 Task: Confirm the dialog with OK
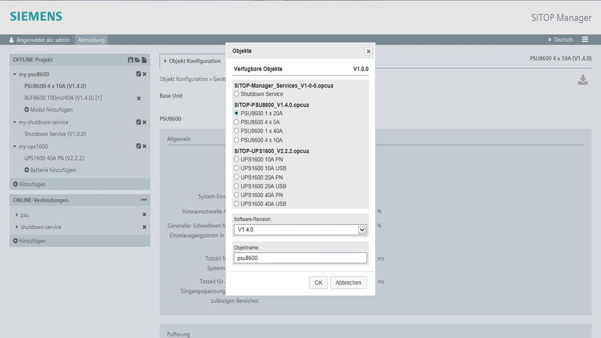tap(318, 282)
